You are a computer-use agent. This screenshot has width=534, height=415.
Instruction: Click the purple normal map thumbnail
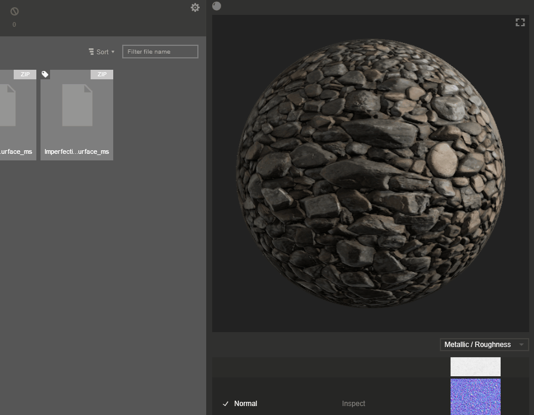(x=475, y=397)
